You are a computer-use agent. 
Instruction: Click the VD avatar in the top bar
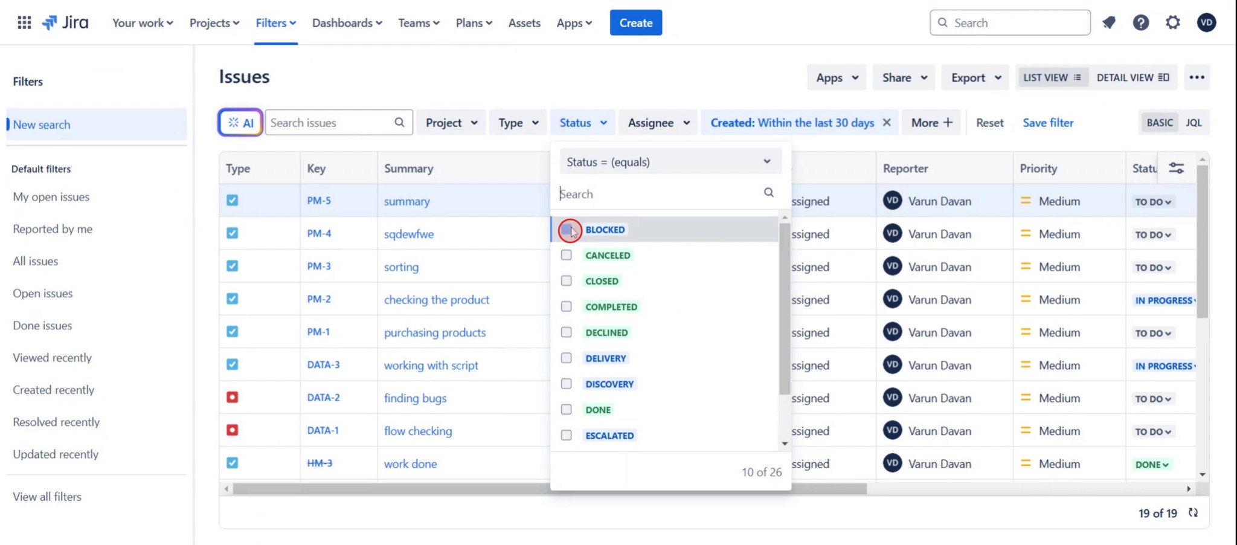click(1206, 22)
